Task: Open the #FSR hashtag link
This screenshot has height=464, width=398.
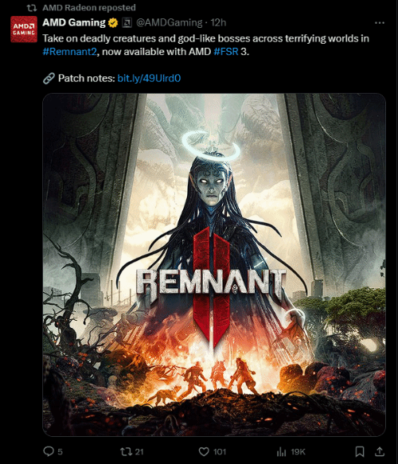Action: pos(226,52)
